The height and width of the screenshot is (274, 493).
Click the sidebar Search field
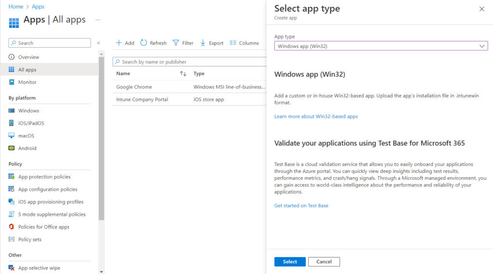pyautogui.click(x=50, y=43)
